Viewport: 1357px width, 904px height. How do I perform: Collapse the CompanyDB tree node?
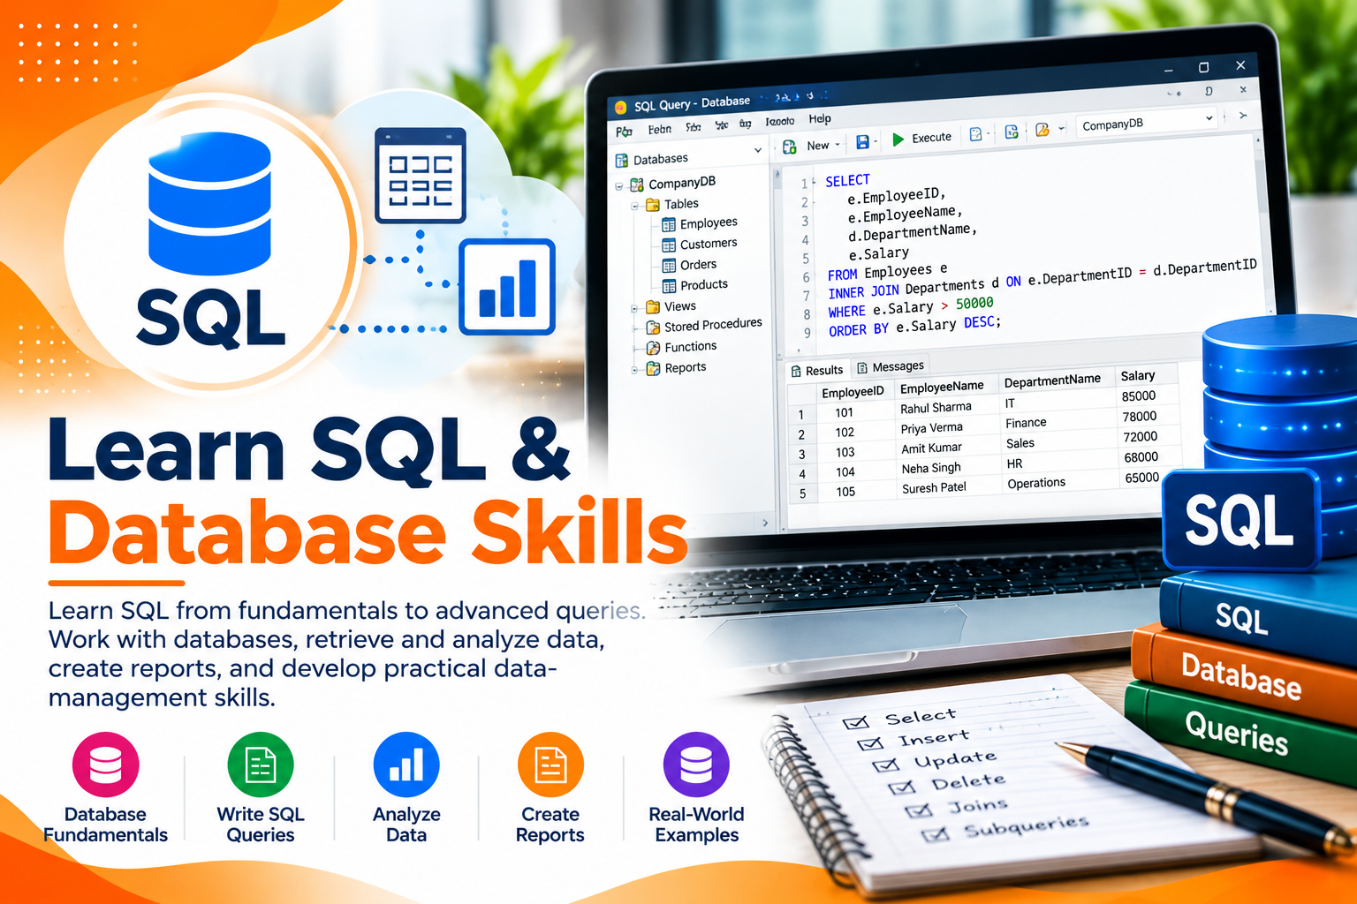619,186
